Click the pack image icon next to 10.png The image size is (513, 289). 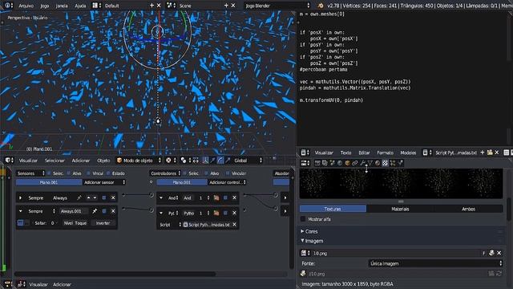click(491, 253)
